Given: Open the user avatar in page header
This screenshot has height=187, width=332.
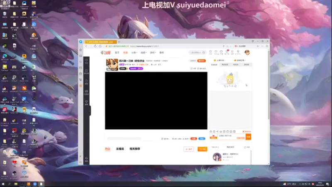Looking at the screenshot, I should [x=247, y=52].
